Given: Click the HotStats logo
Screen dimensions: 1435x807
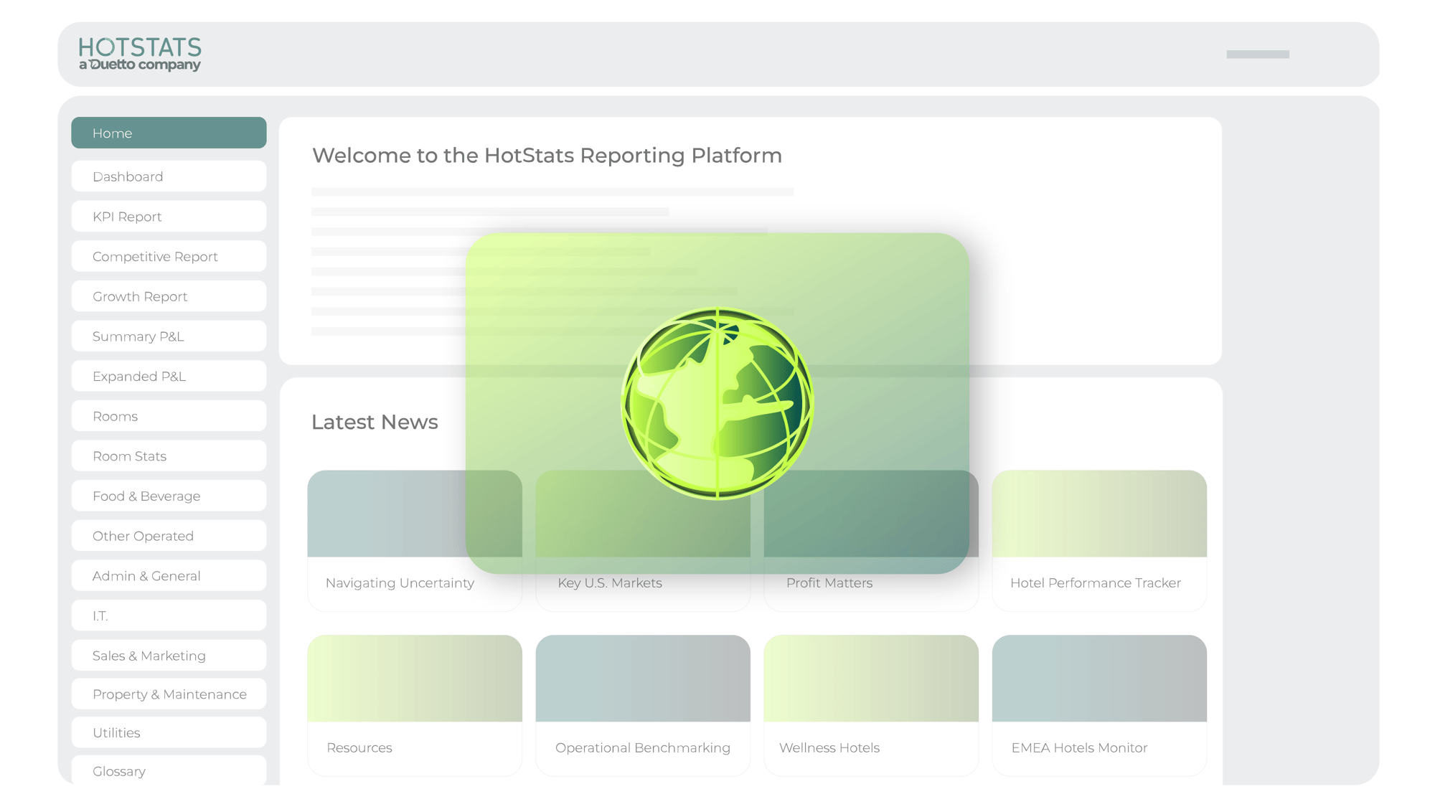Looking at the screenshot, I should tap(140, 54).
